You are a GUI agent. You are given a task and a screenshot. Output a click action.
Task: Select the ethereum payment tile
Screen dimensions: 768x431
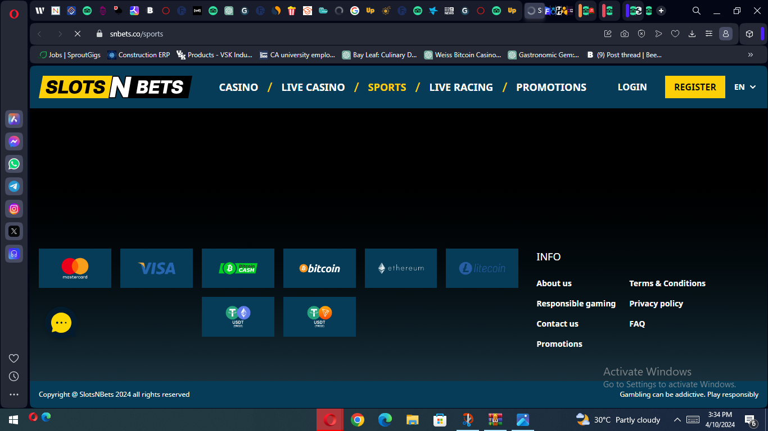coord(401,268)
